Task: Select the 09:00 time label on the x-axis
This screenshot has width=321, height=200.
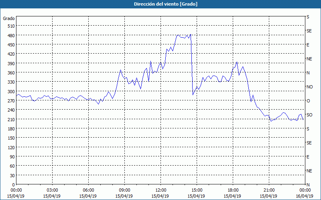Action: pyautogui.click(x=124, y=190)
